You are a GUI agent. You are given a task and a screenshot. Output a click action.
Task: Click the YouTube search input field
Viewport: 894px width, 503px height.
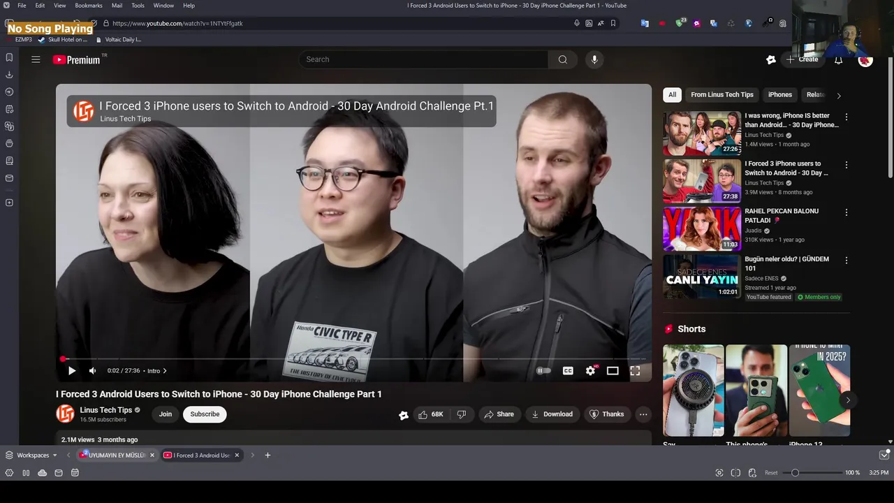[424, 59]
